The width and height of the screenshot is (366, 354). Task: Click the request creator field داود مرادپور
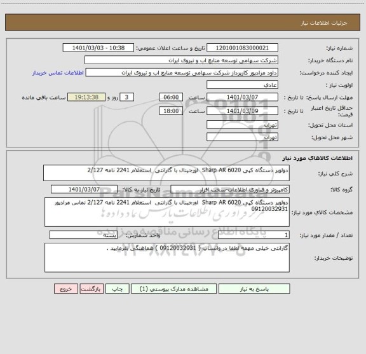[x=182, y=72]
